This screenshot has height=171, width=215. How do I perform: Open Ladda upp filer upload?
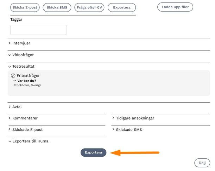click(x=175, y=7)
